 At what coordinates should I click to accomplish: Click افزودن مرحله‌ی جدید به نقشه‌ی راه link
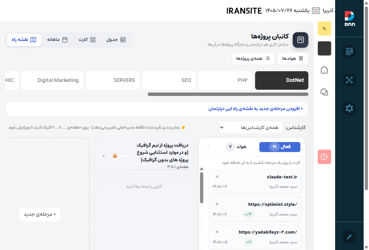[256, 109]
